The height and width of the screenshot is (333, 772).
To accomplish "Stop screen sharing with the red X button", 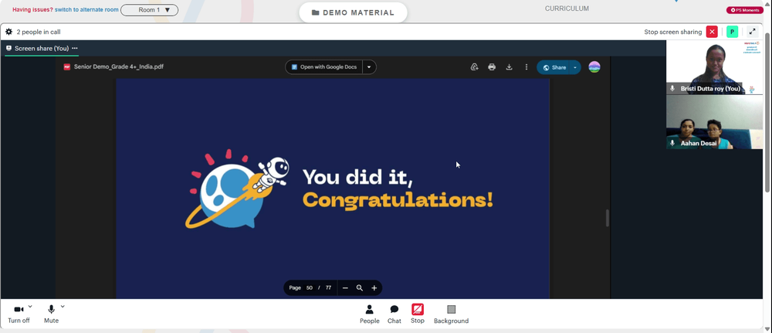I will 712,32.
